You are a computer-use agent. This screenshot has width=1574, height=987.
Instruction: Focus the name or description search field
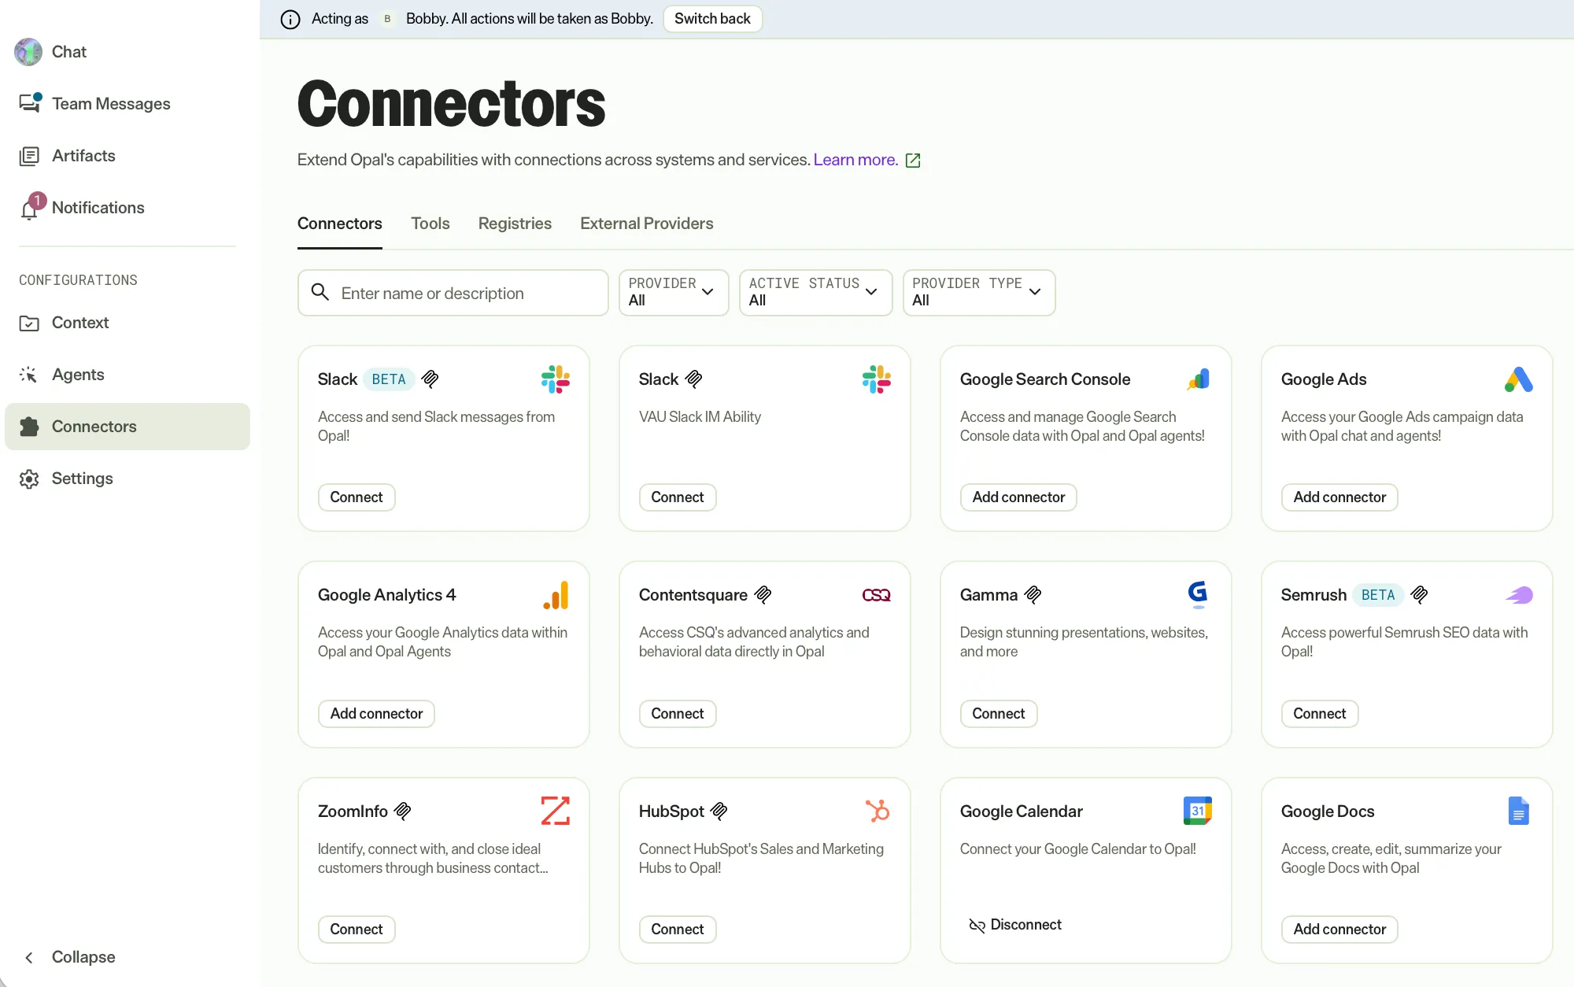coord(453,293)
